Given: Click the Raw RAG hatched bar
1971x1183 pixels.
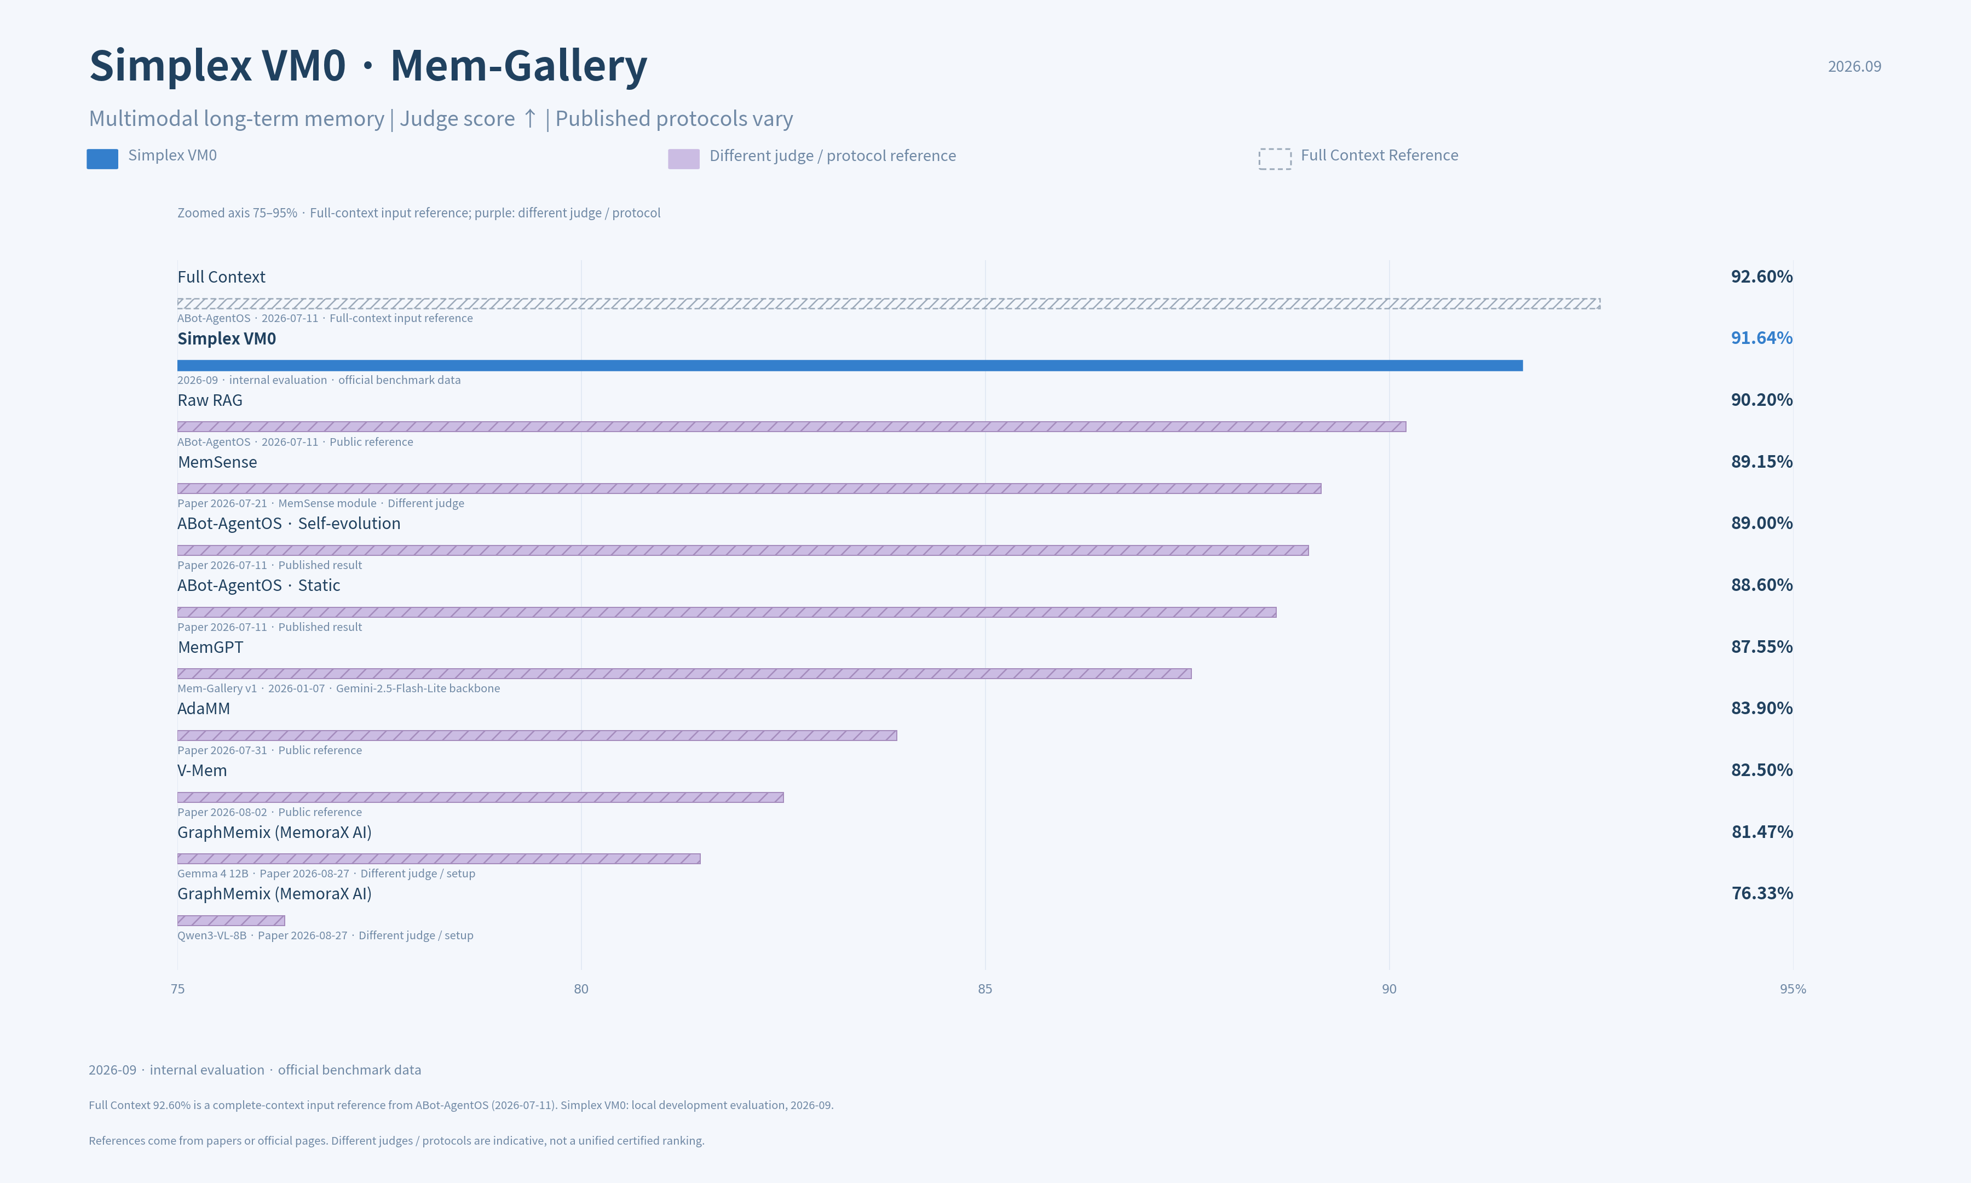Looking at the screenshot, I should coord(792,427).
